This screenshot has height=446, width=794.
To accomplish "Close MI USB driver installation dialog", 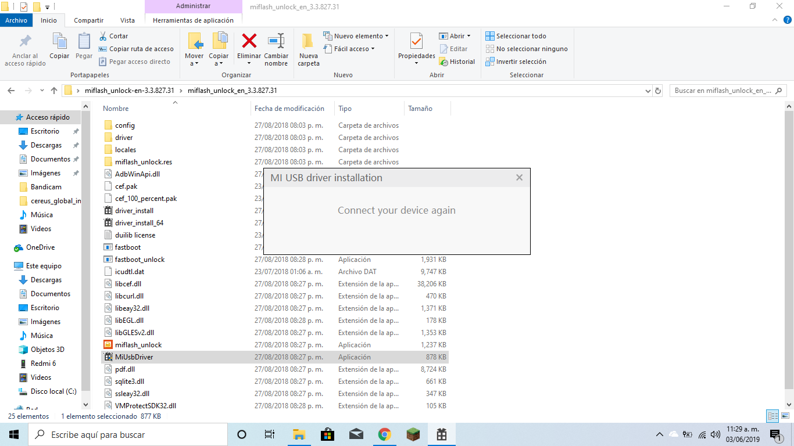I will (x=519, y=178).
